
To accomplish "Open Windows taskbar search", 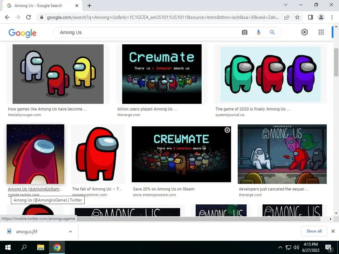I will tap(24, 247).
